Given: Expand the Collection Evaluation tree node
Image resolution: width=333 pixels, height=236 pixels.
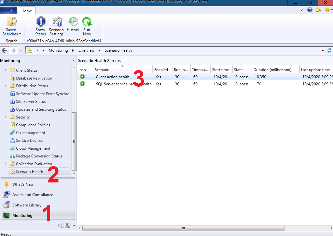Looking at the screenshot, I should (6, 164).
